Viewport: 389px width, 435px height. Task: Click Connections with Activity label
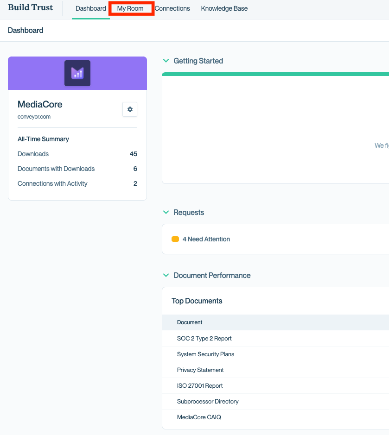(x=52, y=183)
